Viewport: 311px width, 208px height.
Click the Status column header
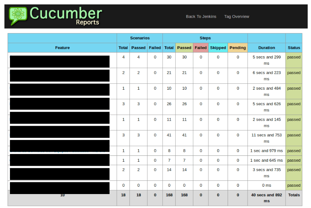[x=294, y=48]
